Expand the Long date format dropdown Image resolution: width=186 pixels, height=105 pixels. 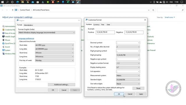click(x=54, y=49)
